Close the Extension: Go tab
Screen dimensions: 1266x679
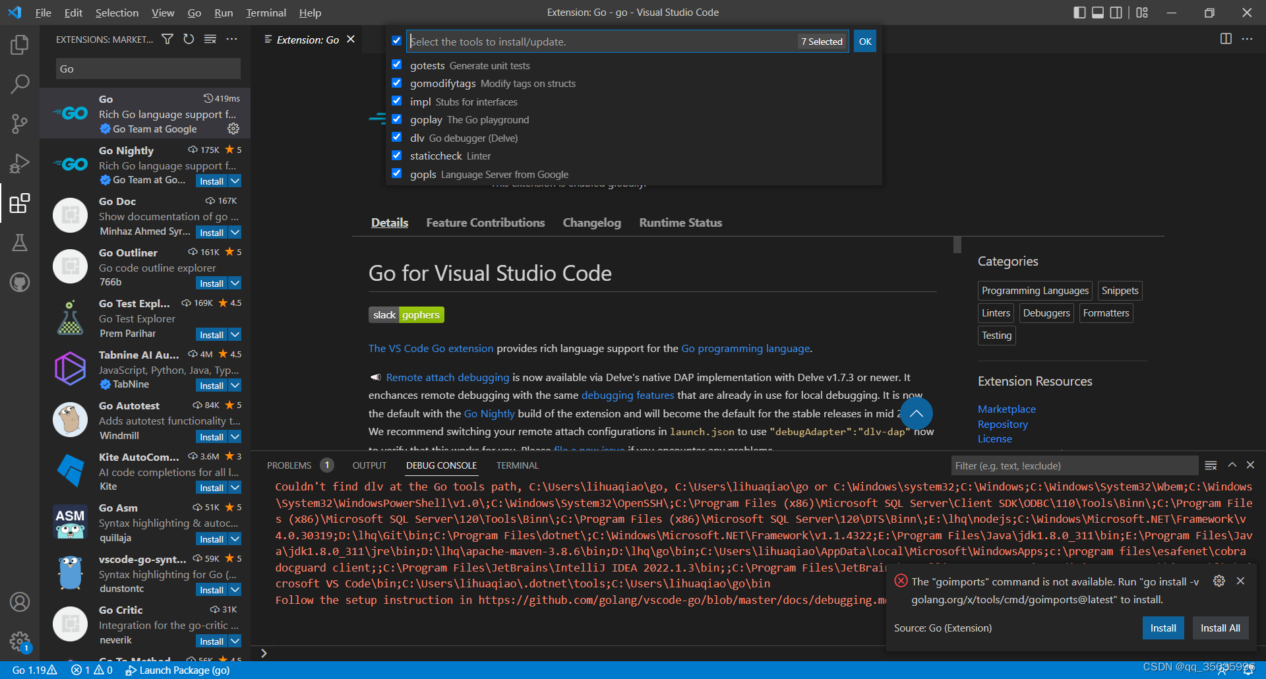tap(351, 40)
